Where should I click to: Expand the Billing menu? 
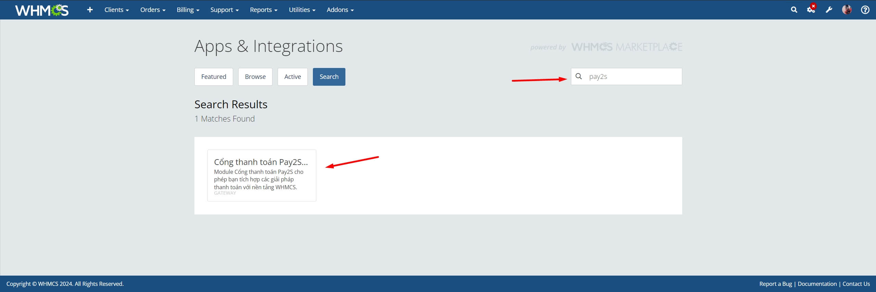coord(188,10)
